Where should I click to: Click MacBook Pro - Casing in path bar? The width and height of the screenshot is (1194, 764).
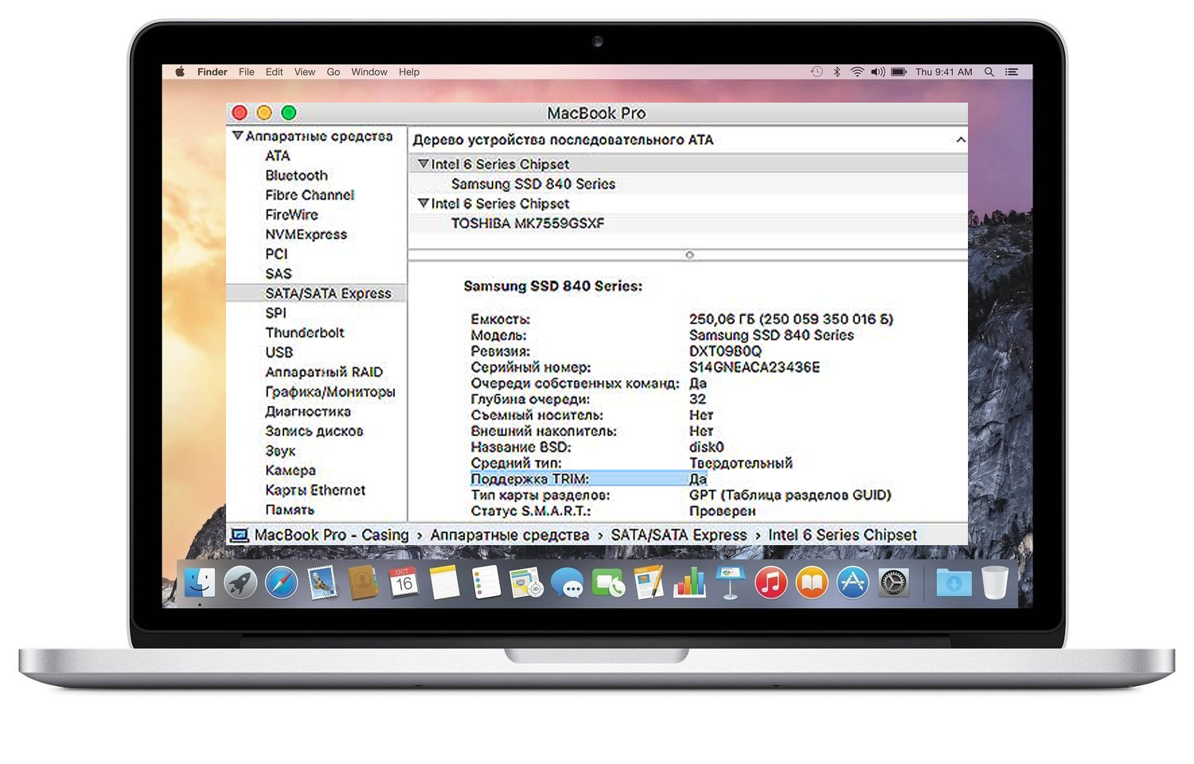[x=331, y=536]
